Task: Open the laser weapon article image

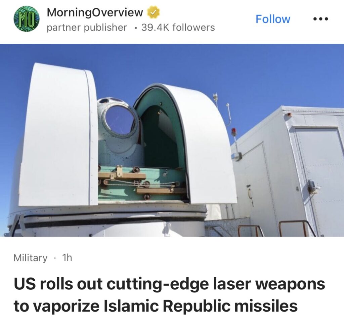Action: click(x=172, y=140)
